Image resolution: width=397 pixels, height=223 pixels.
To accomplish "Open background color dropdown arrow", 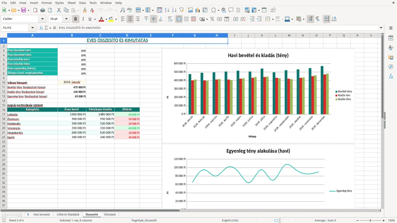I will coord(116,19).
